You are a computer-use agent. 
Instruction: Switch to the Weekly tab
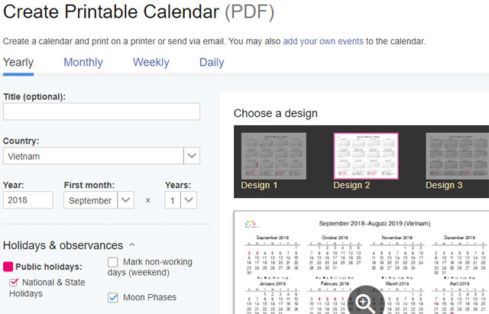pyautogui.click(x=151, y=63)
